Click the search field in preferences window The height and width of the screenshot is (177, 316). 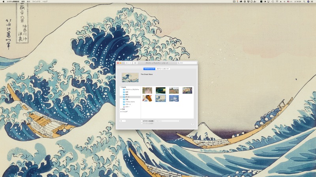pyautogui.click(x=187, y=63)
